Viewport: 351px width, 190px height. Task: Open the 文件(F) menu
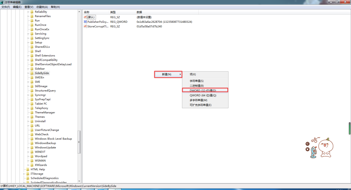tap(6, 7)
